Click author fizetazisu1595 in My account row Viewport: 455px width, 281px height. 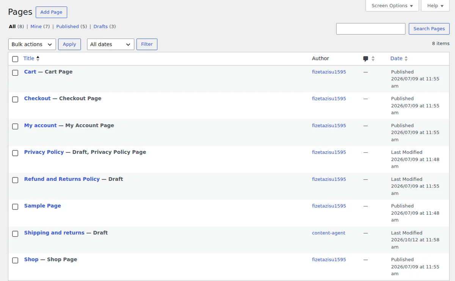(329, 126)
